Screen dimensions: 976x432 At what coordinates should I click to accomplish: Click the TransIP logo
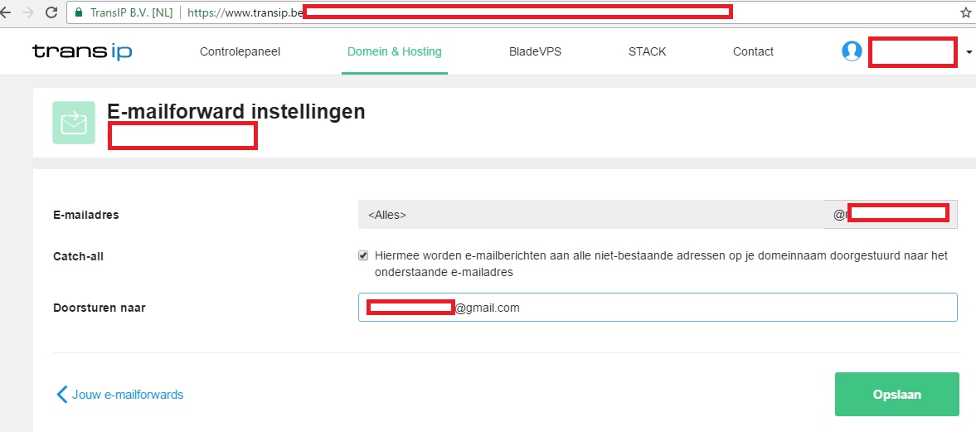tap(82, 51)
